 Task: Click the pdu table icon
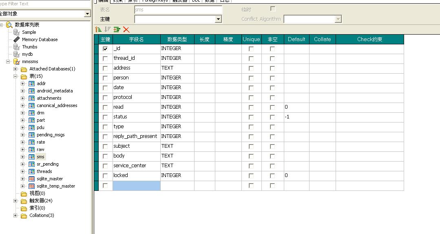tap(31, 127)
